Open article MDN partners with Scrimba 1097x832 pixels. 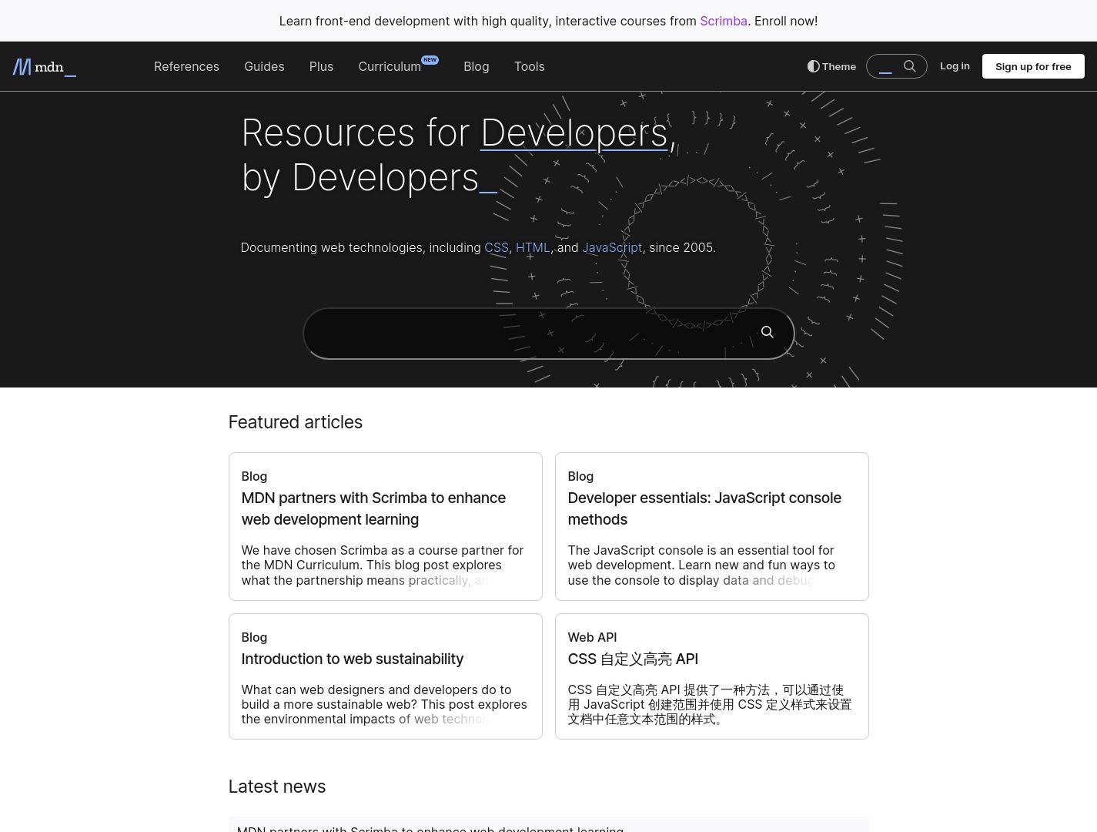373,508
